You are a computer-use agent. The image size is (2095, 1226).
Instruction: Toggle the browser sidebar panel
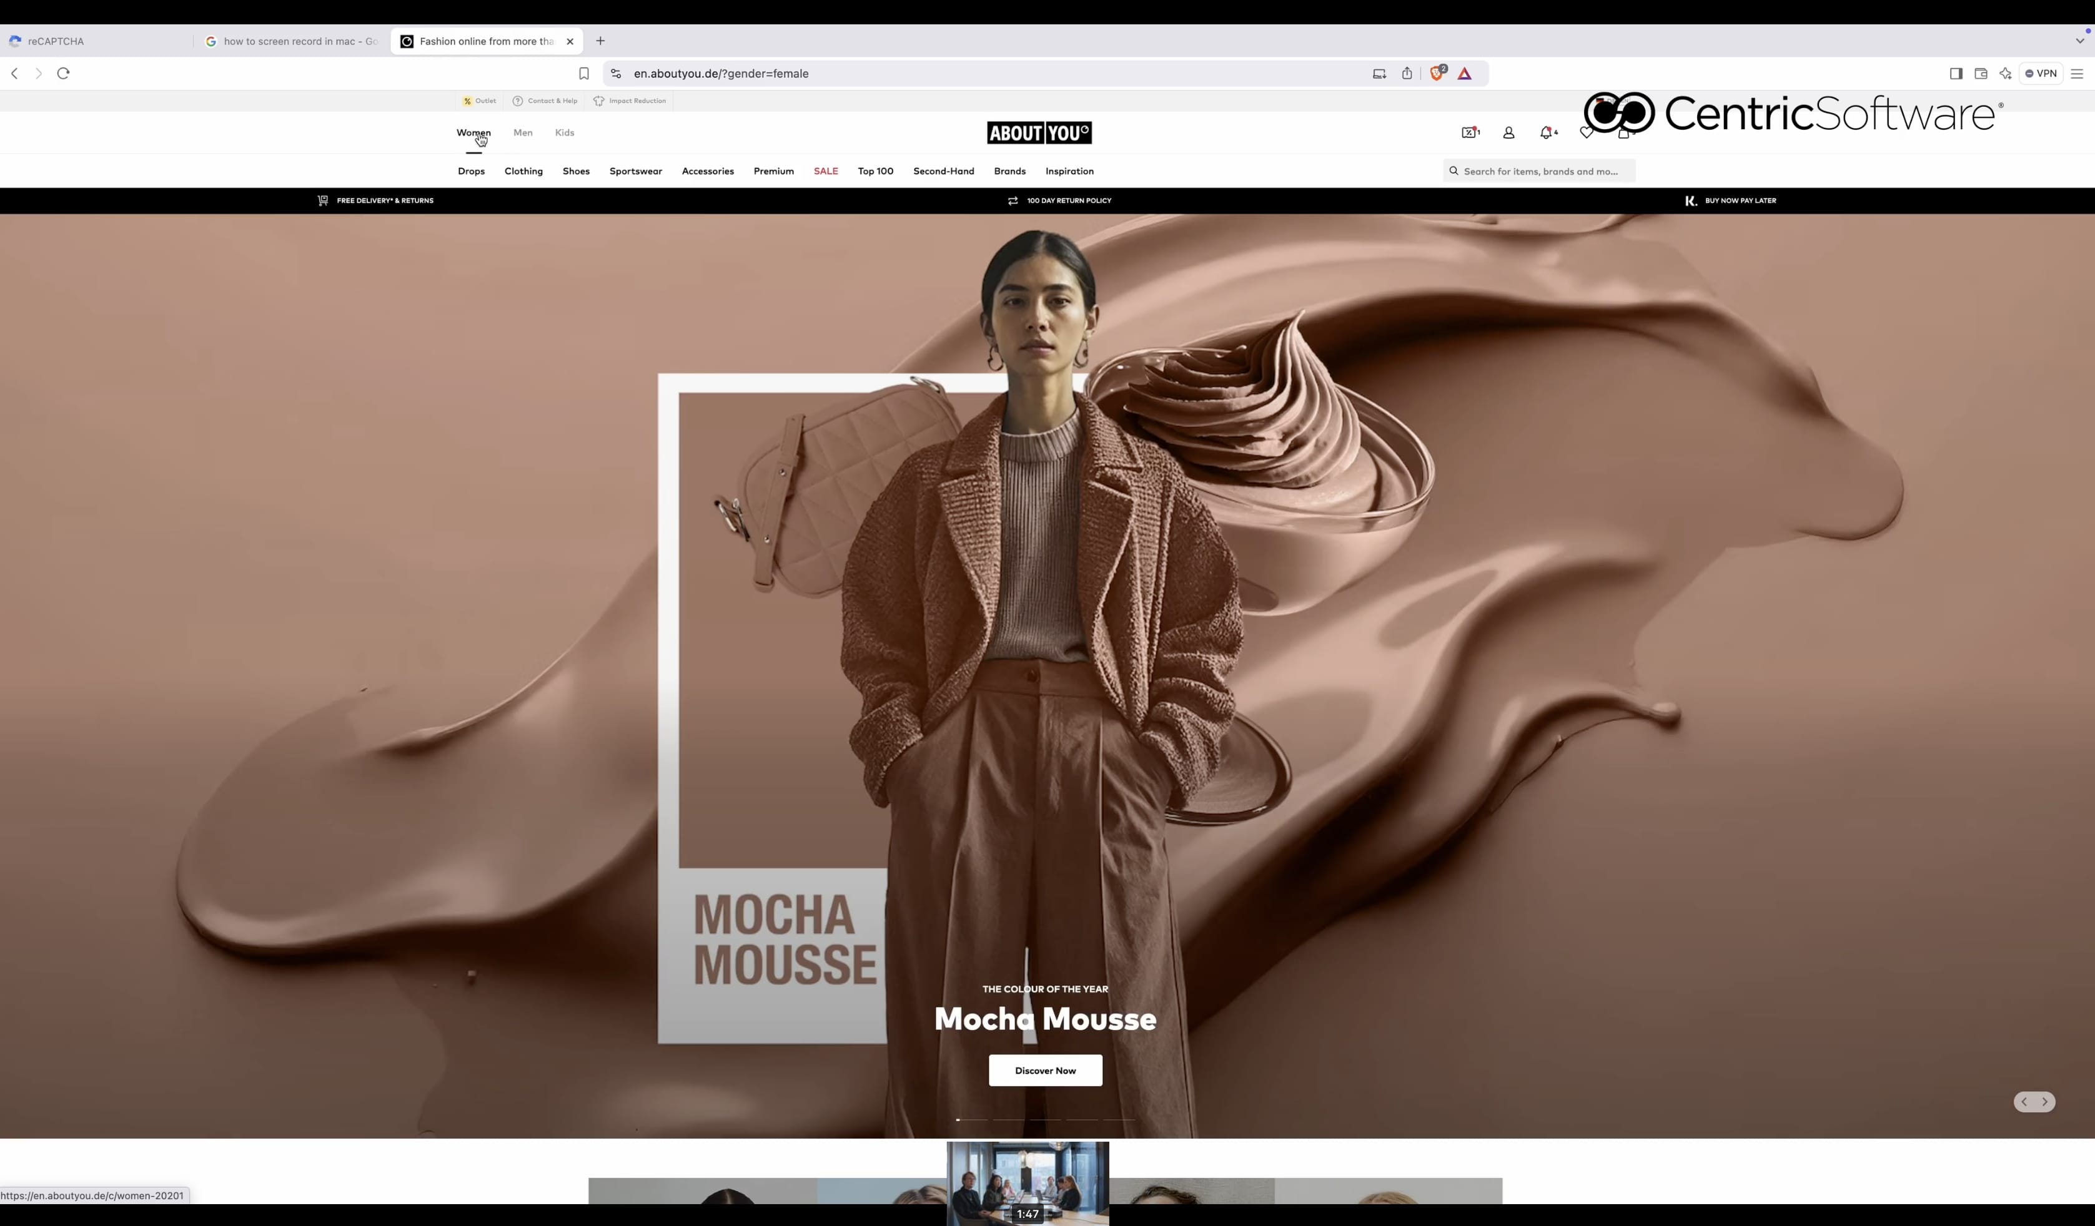(x=1955, y=74)
